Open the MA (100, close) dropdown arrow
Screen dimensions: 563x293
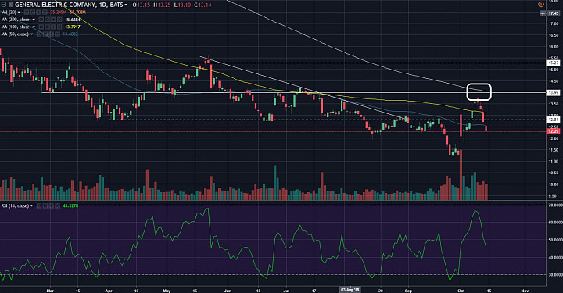point(34,27)
